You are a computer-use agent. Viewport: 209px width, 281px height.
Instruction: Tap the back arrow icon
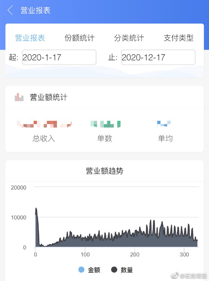10,10
